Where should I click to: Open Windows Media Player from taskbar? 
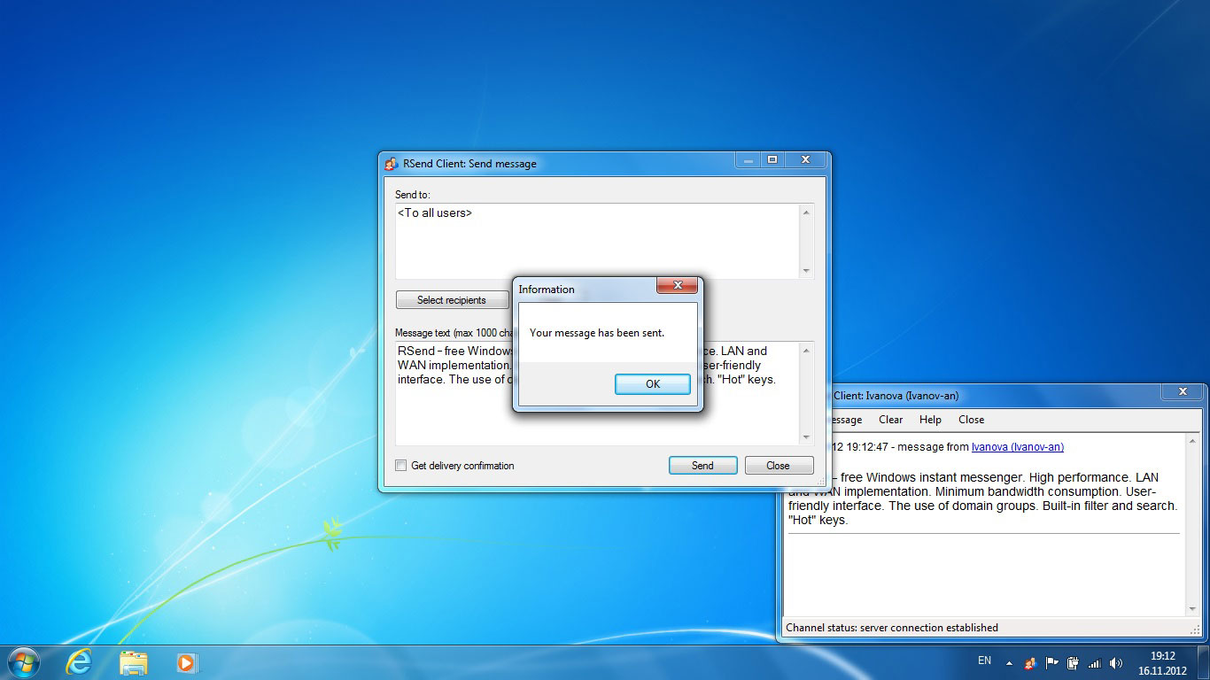187,661
